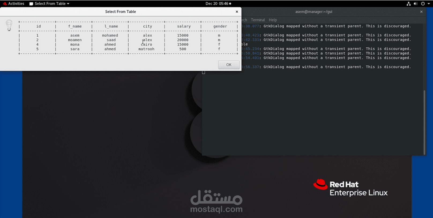The width and height of the screenshot is (433, 218).
Task: Click the OK button in the dialog
Action: click(x=229, y=65)
